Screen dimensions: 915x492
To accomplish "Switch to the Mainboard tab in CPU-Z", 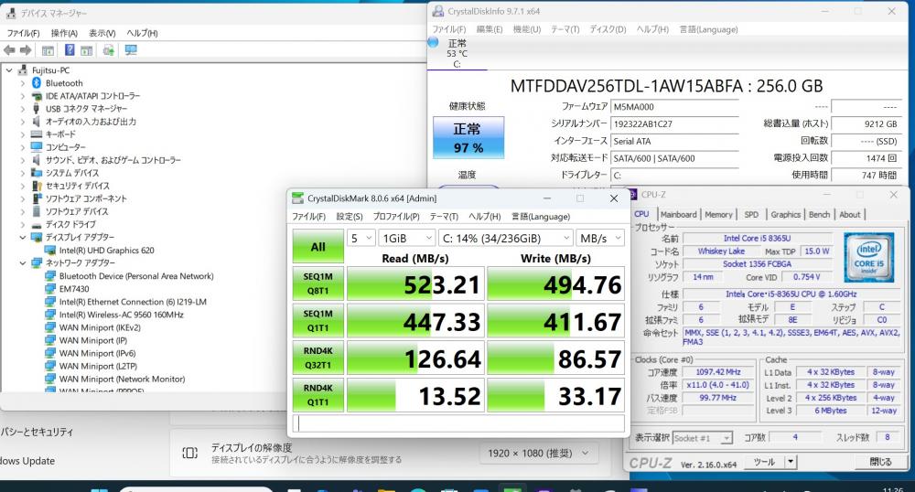I will click(x=678, y=215).
